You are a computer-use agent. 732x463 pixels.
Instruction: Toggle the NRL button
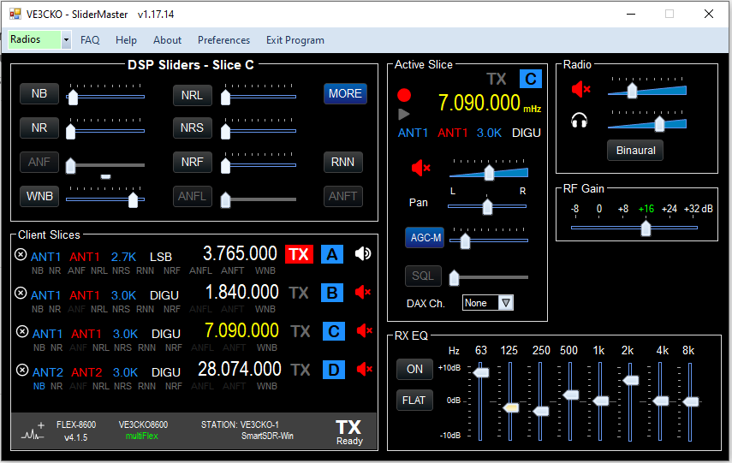pyautogui.click(x=193, y=95)
